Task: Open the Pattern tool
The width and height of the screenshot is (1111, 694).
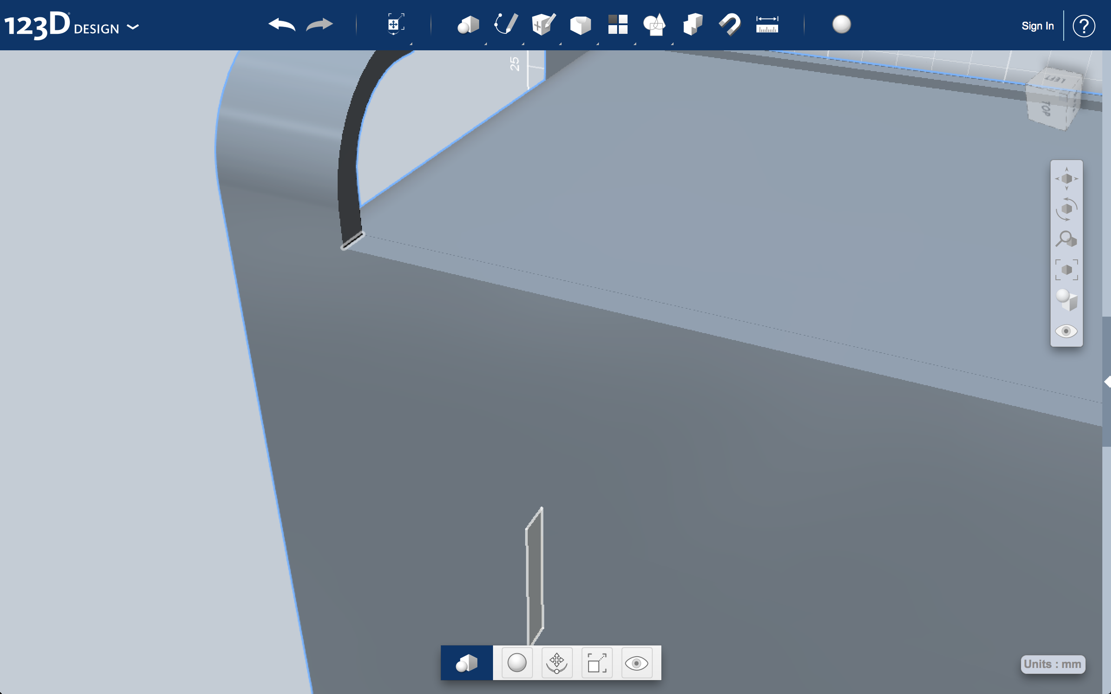Action: [618, 25]
